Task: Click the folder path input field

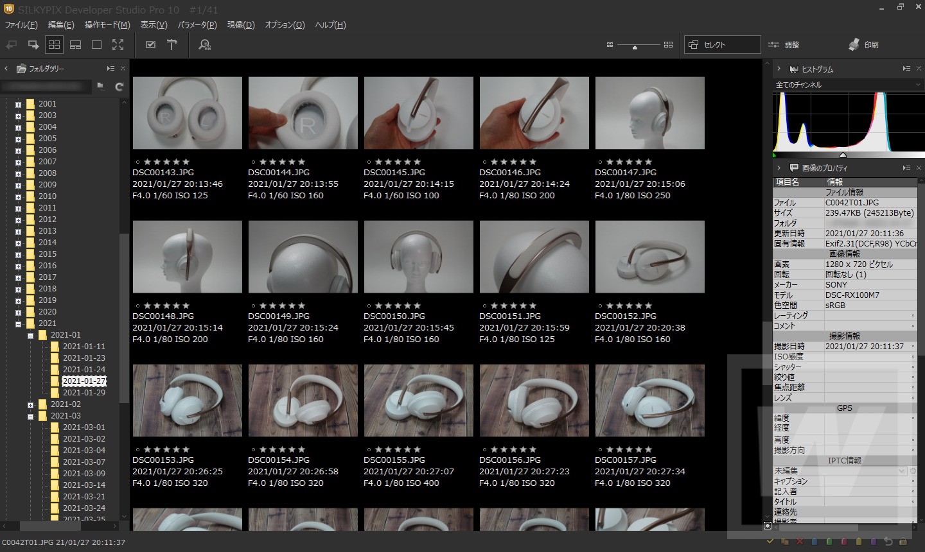Action: tap(46, 87)
